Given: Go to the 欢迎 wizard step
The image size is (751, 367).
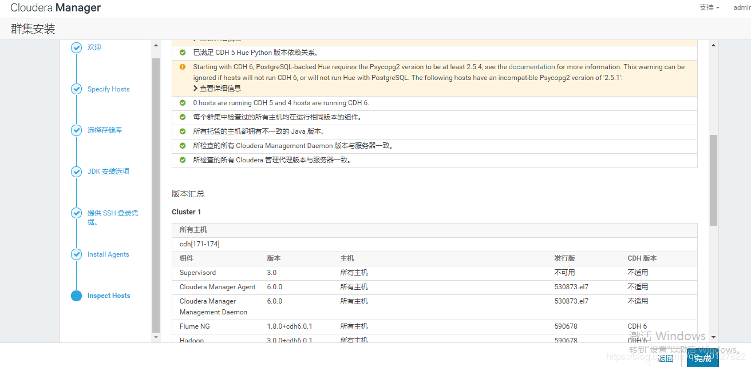Looking at the screenshot, I should [x=94, y=47].
